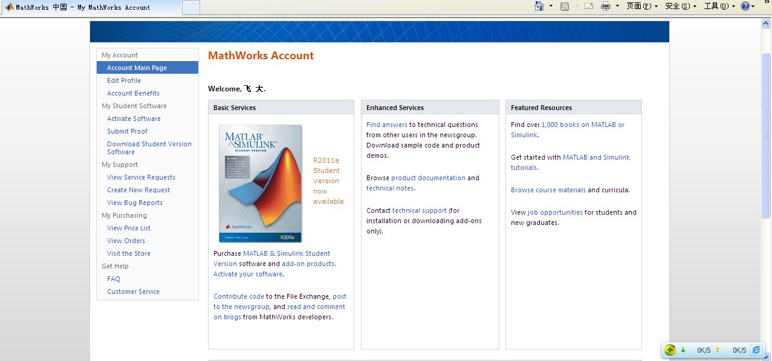Screen dimensions: 772x361
Task: Click the scrollbar up arrow
Action: [x=766, y=23]
